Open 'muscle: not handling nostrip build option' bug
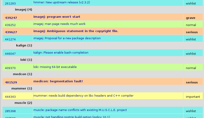This screenshot has height=118, width=204. tap(72, 117)
